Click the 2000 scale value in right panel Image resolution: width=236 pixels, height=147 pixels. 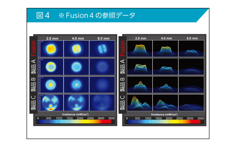pos(169,118)
